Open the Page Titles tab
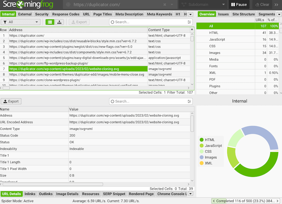Image resolution: width=282 pixels, height=204 pixels. (x=102, y=14)
